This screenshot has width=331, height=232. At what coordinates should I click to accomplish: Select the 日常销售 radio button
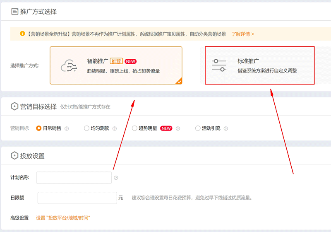(39, 128)
